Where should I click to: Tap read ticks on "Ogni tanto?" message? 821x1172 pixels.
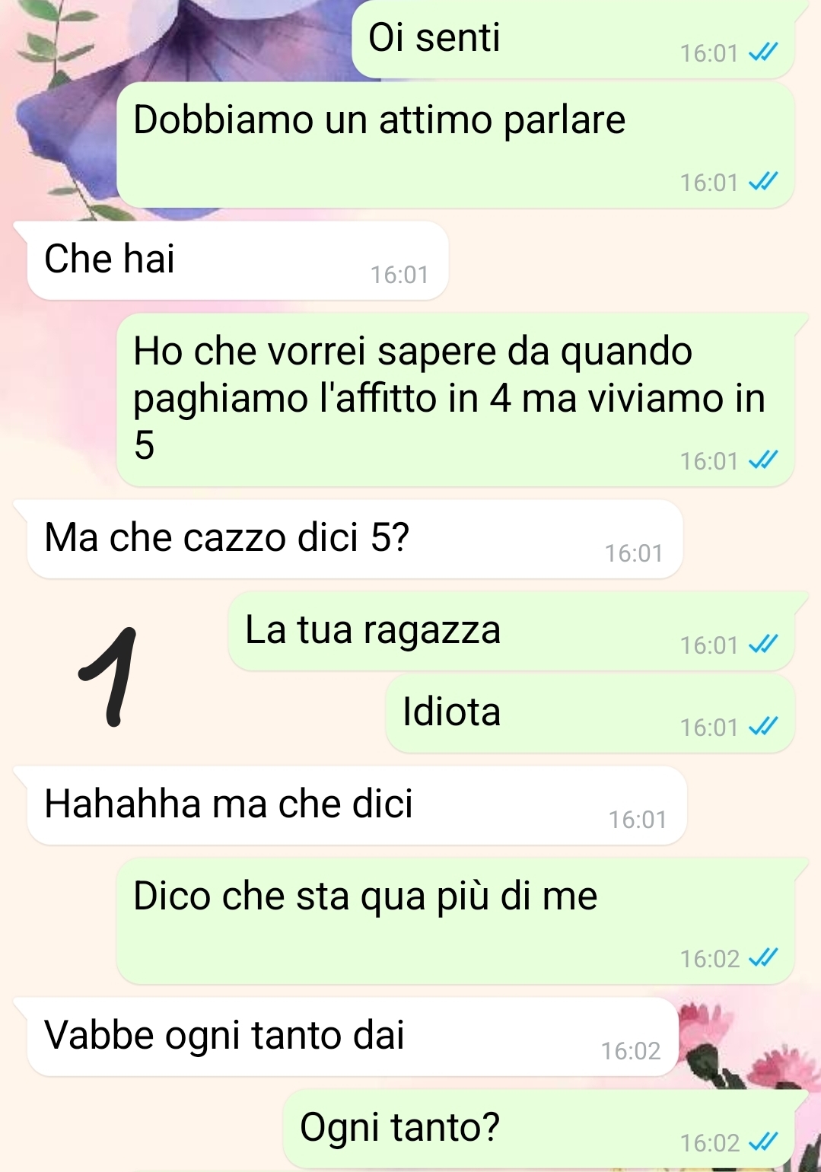764,1142
